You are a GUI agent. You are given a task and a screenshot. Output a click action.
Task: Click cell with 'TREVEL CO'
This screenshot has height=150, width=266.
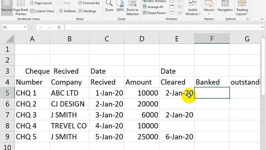coord(69,126)
